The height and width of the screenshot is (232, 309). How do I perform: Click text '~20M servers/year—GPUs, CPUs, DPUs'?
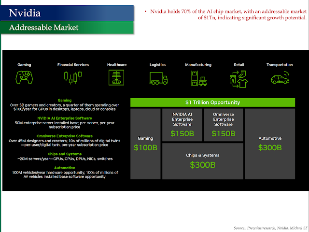[52, 159]
